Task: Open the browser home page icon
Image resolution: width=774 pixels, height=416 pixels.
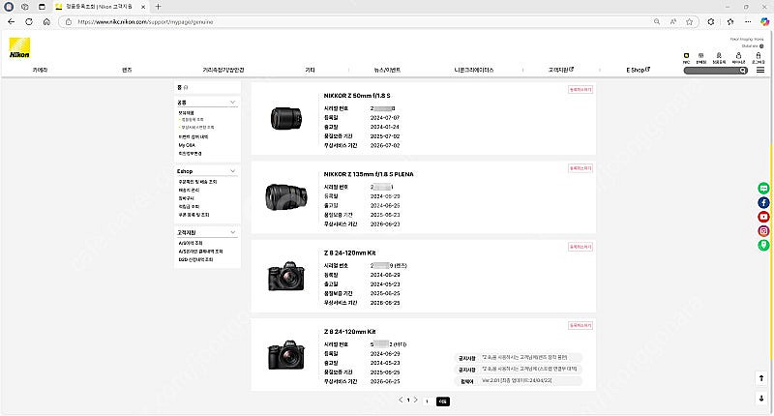Action: tap(46, 21)
